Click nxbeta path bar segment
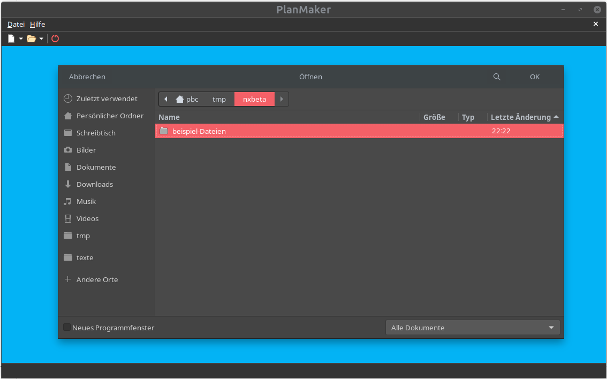 point(254,99)
